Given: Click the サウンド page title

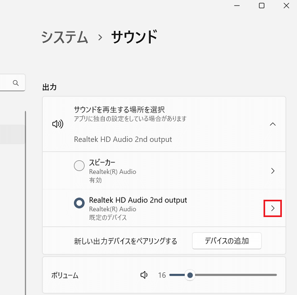Looking at the screenshot, I should pos(134,37).
